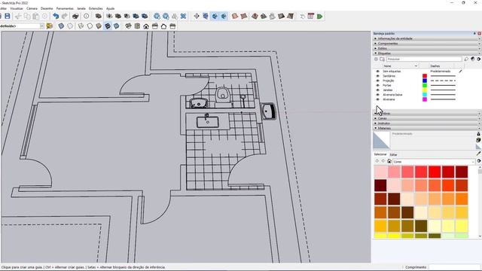Viewport: 482px width, 271px height.
Task: Hide the Alvenaria tag with eye
Action: tap(378, 99)
